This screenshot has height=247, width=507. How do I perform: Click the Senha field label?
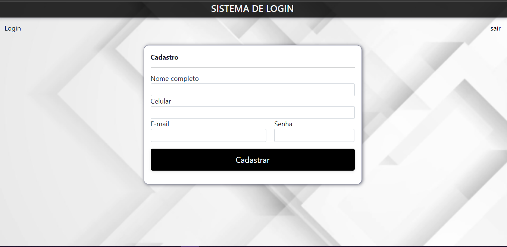coord(283,124)
